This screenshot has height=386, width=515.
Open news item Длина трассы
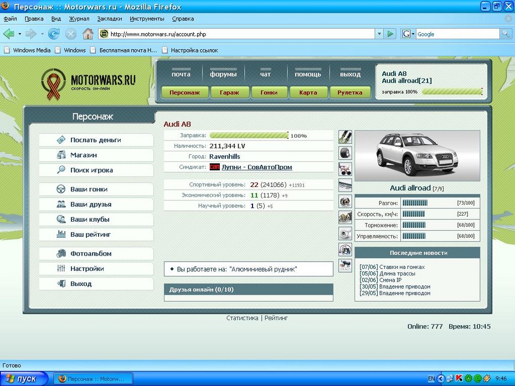tap(397, 274)
